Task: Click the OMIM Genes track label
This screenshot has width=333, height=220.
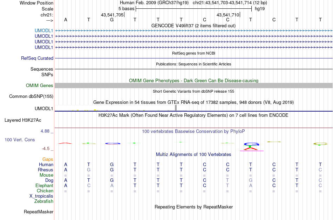Action: coord(40,86)
